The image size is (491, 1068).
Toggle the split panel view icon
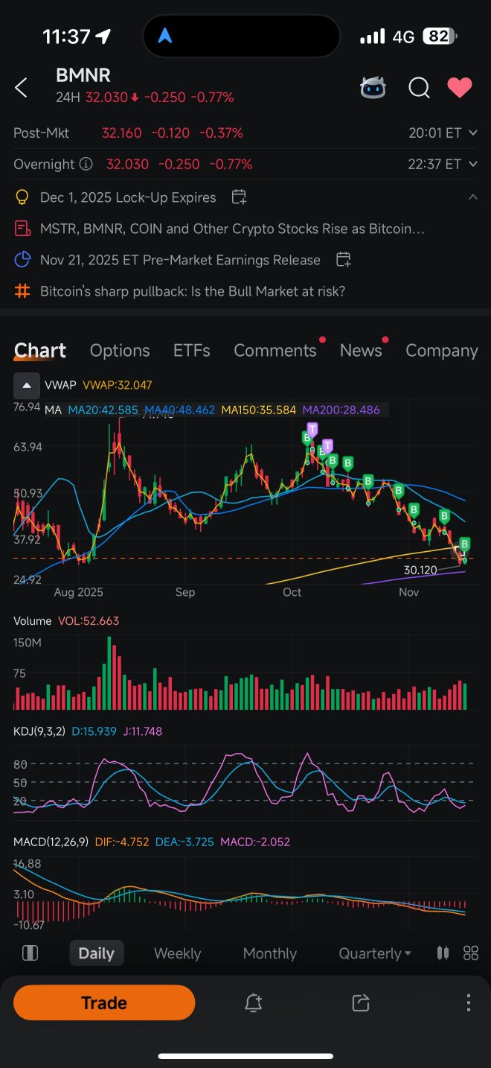click(x=31, y=953)
